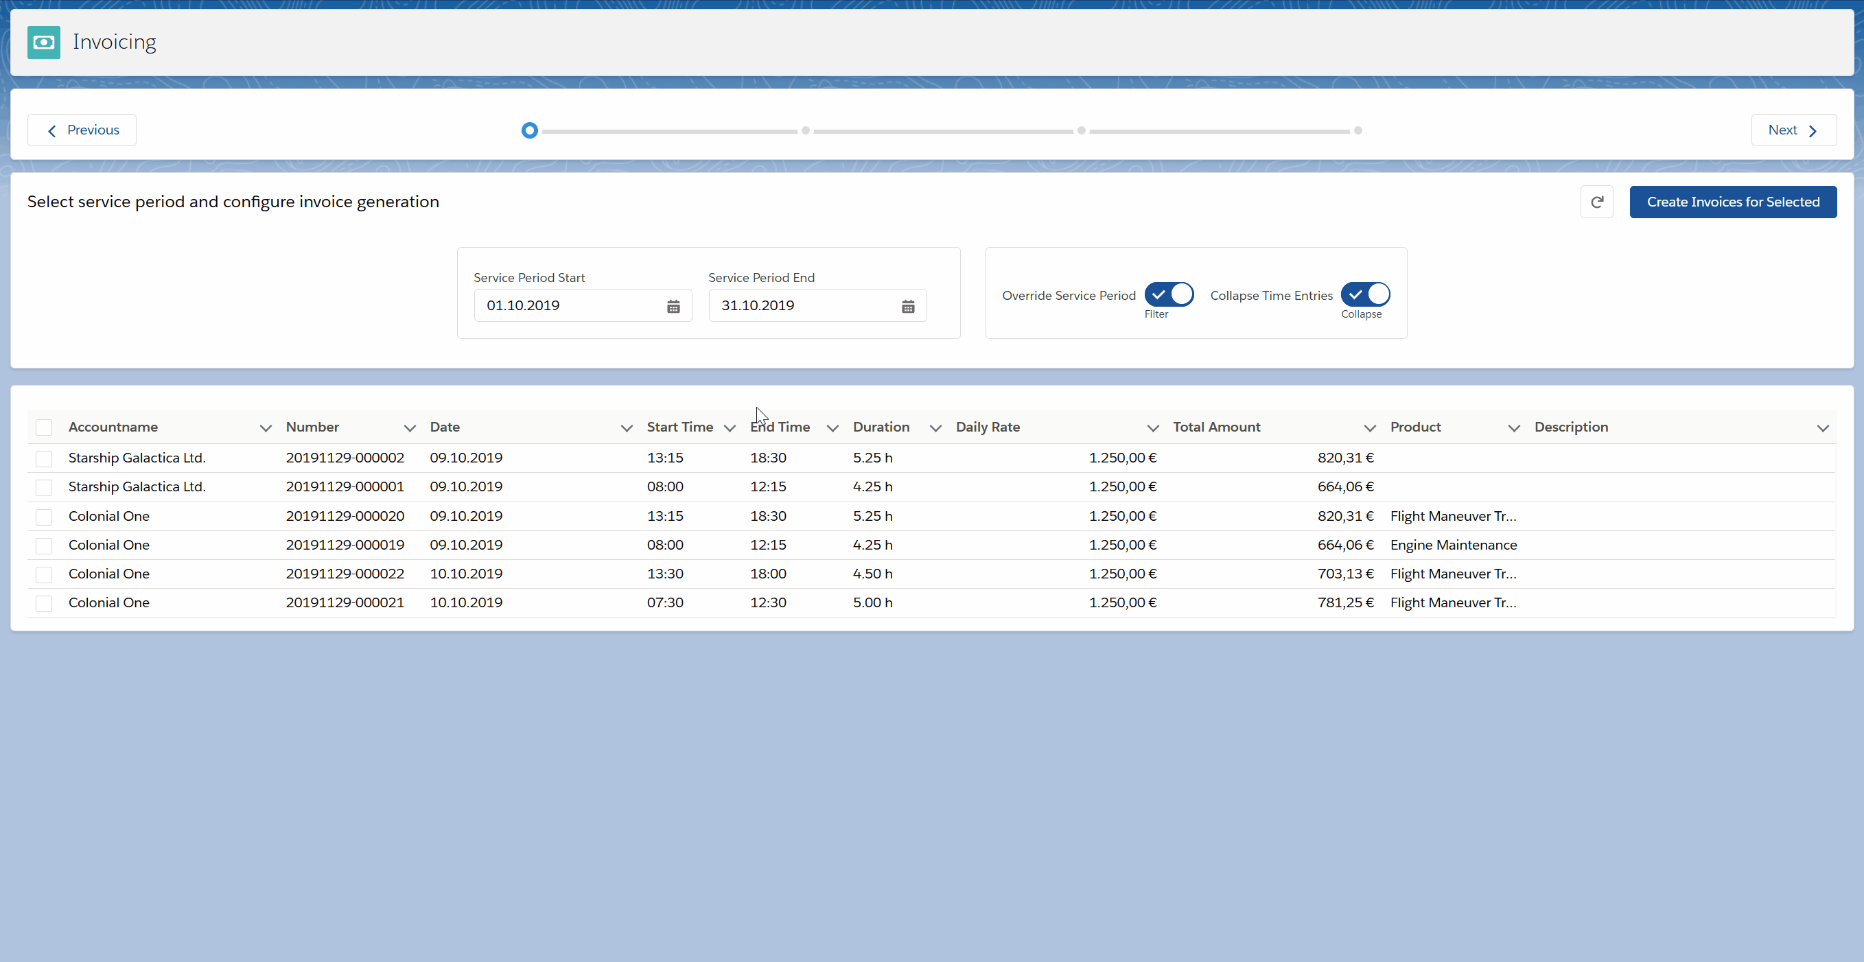Screen dimensions: 1864x962
Task: Open Date column dropdown chevron
Action: tap(627, 428)
